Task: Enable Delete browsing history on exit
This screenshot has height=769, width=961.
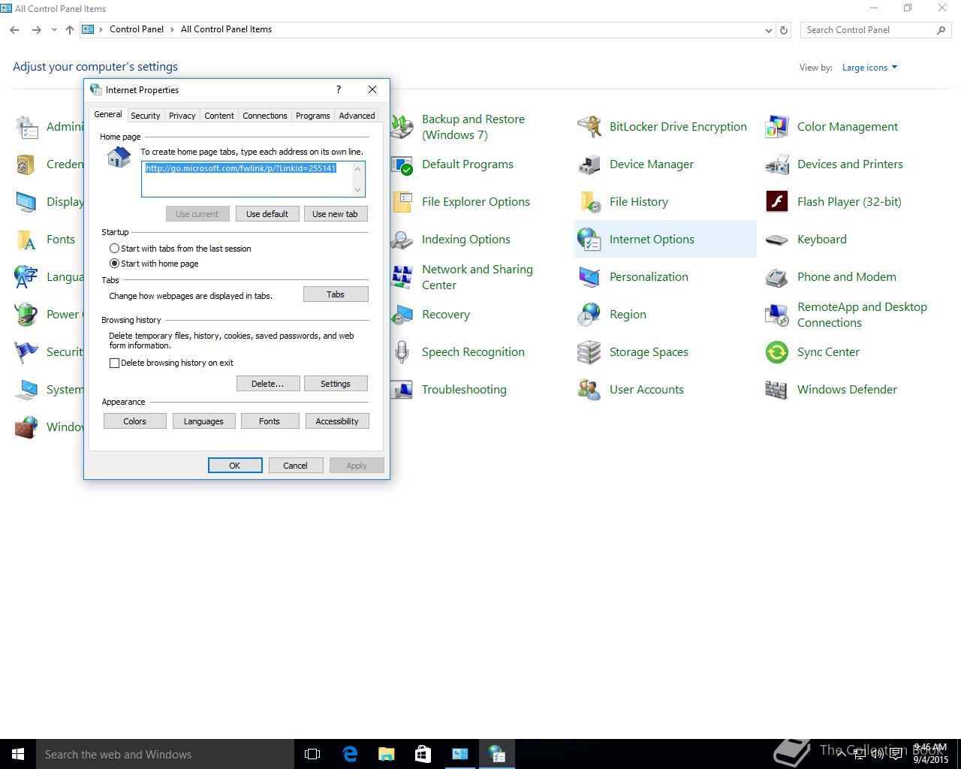Action: pos(114,363)
